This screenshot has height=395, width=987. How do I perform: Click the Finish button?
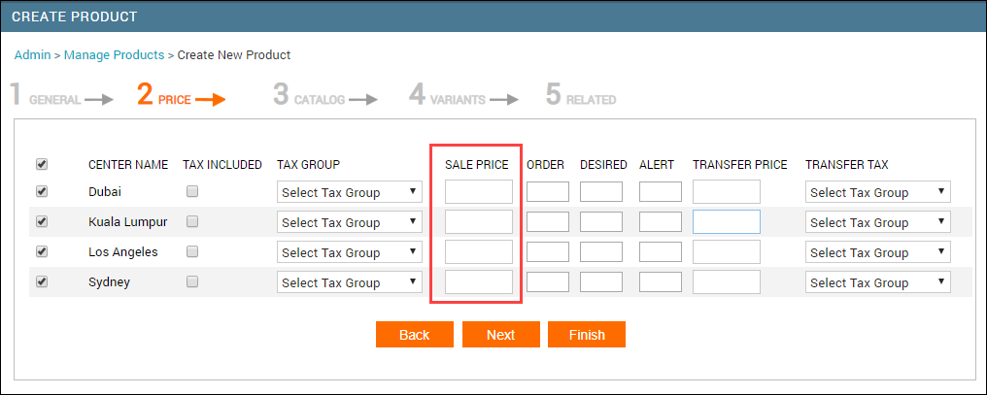click(x=587, y=335)
